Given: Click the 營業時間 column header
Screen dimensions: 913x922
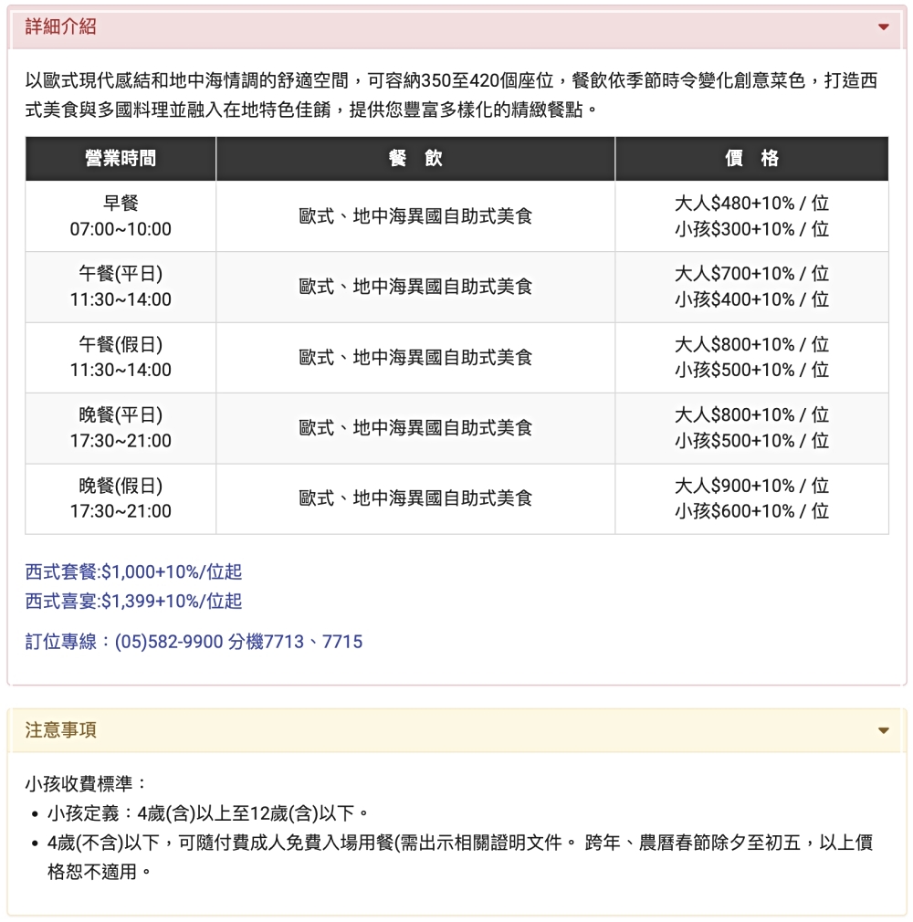Looking at the screenshot, I should pos(120,158).
